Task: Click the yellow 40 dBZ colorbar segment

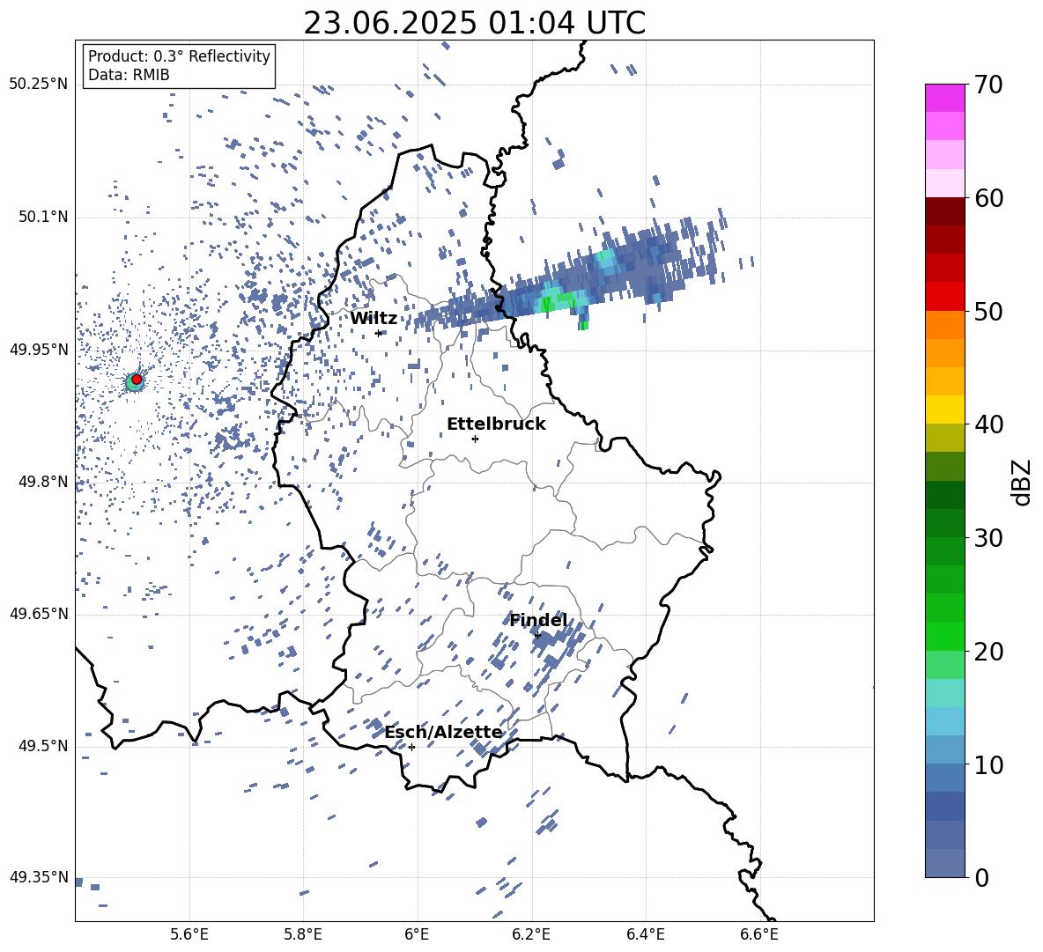Action: 944,410
